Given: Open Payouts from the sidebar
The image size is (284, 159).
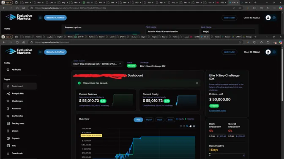Looking at the screenshot, I should pyautogui.click(x=20, y=138).
